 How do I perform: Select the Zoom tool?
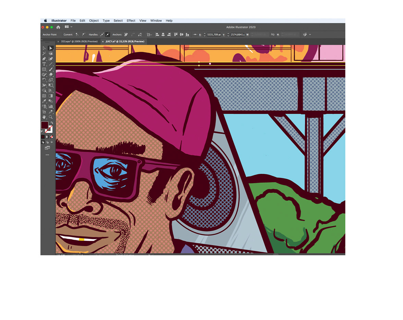[51, 117]
